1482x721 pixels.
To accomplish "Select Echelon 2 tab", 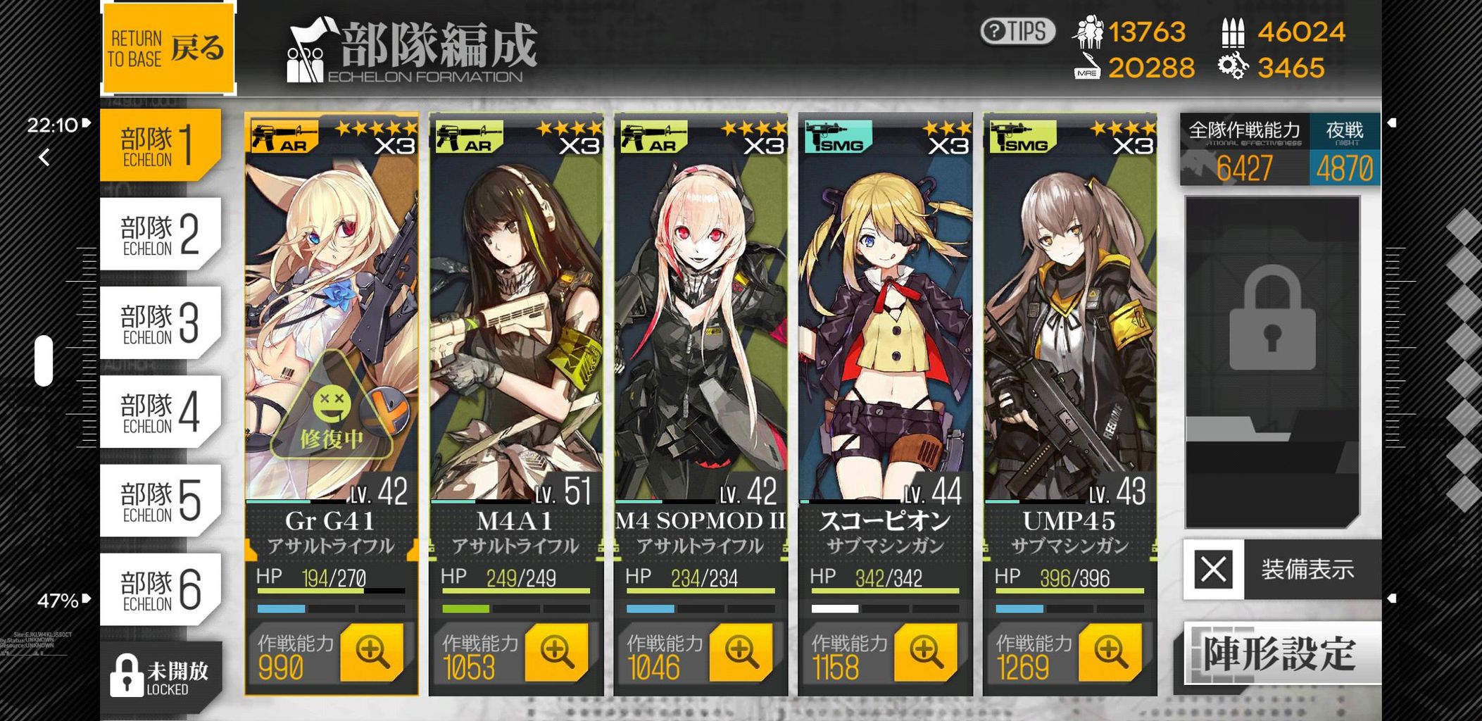I will [x=161, y=234].
